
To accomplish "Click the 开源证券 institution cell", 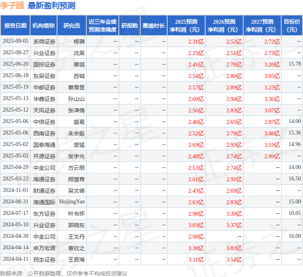I will [x=44, y=156].
